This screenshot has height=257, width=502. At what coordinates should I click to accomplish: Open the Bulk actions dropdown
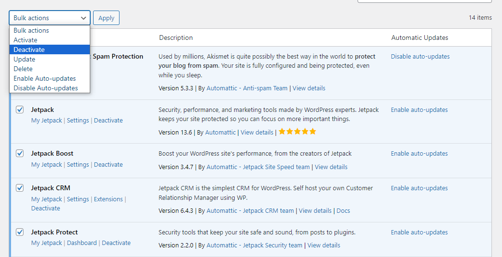click(49, 18)
